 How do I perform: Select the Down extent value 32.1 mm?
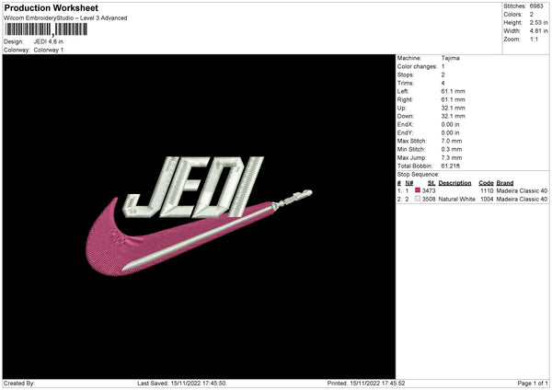[453, 116]
